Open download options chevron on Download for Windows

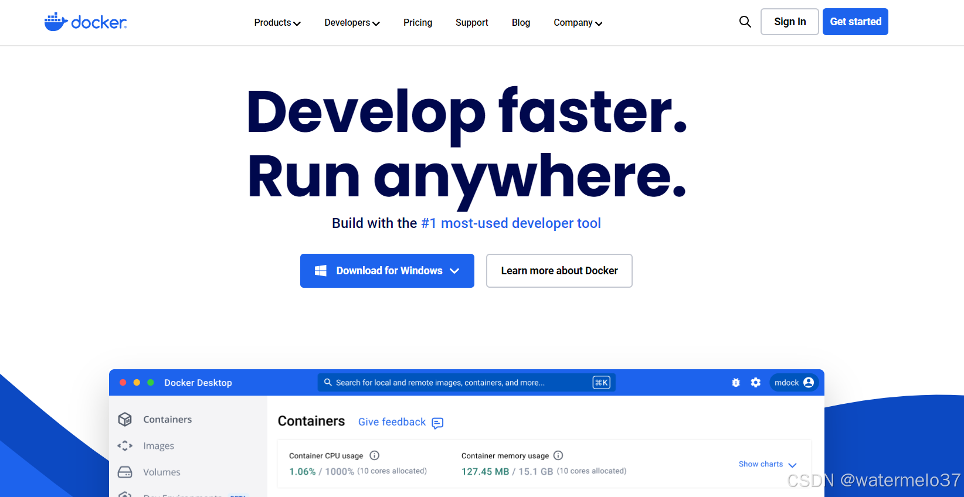(x=454, y=271)
